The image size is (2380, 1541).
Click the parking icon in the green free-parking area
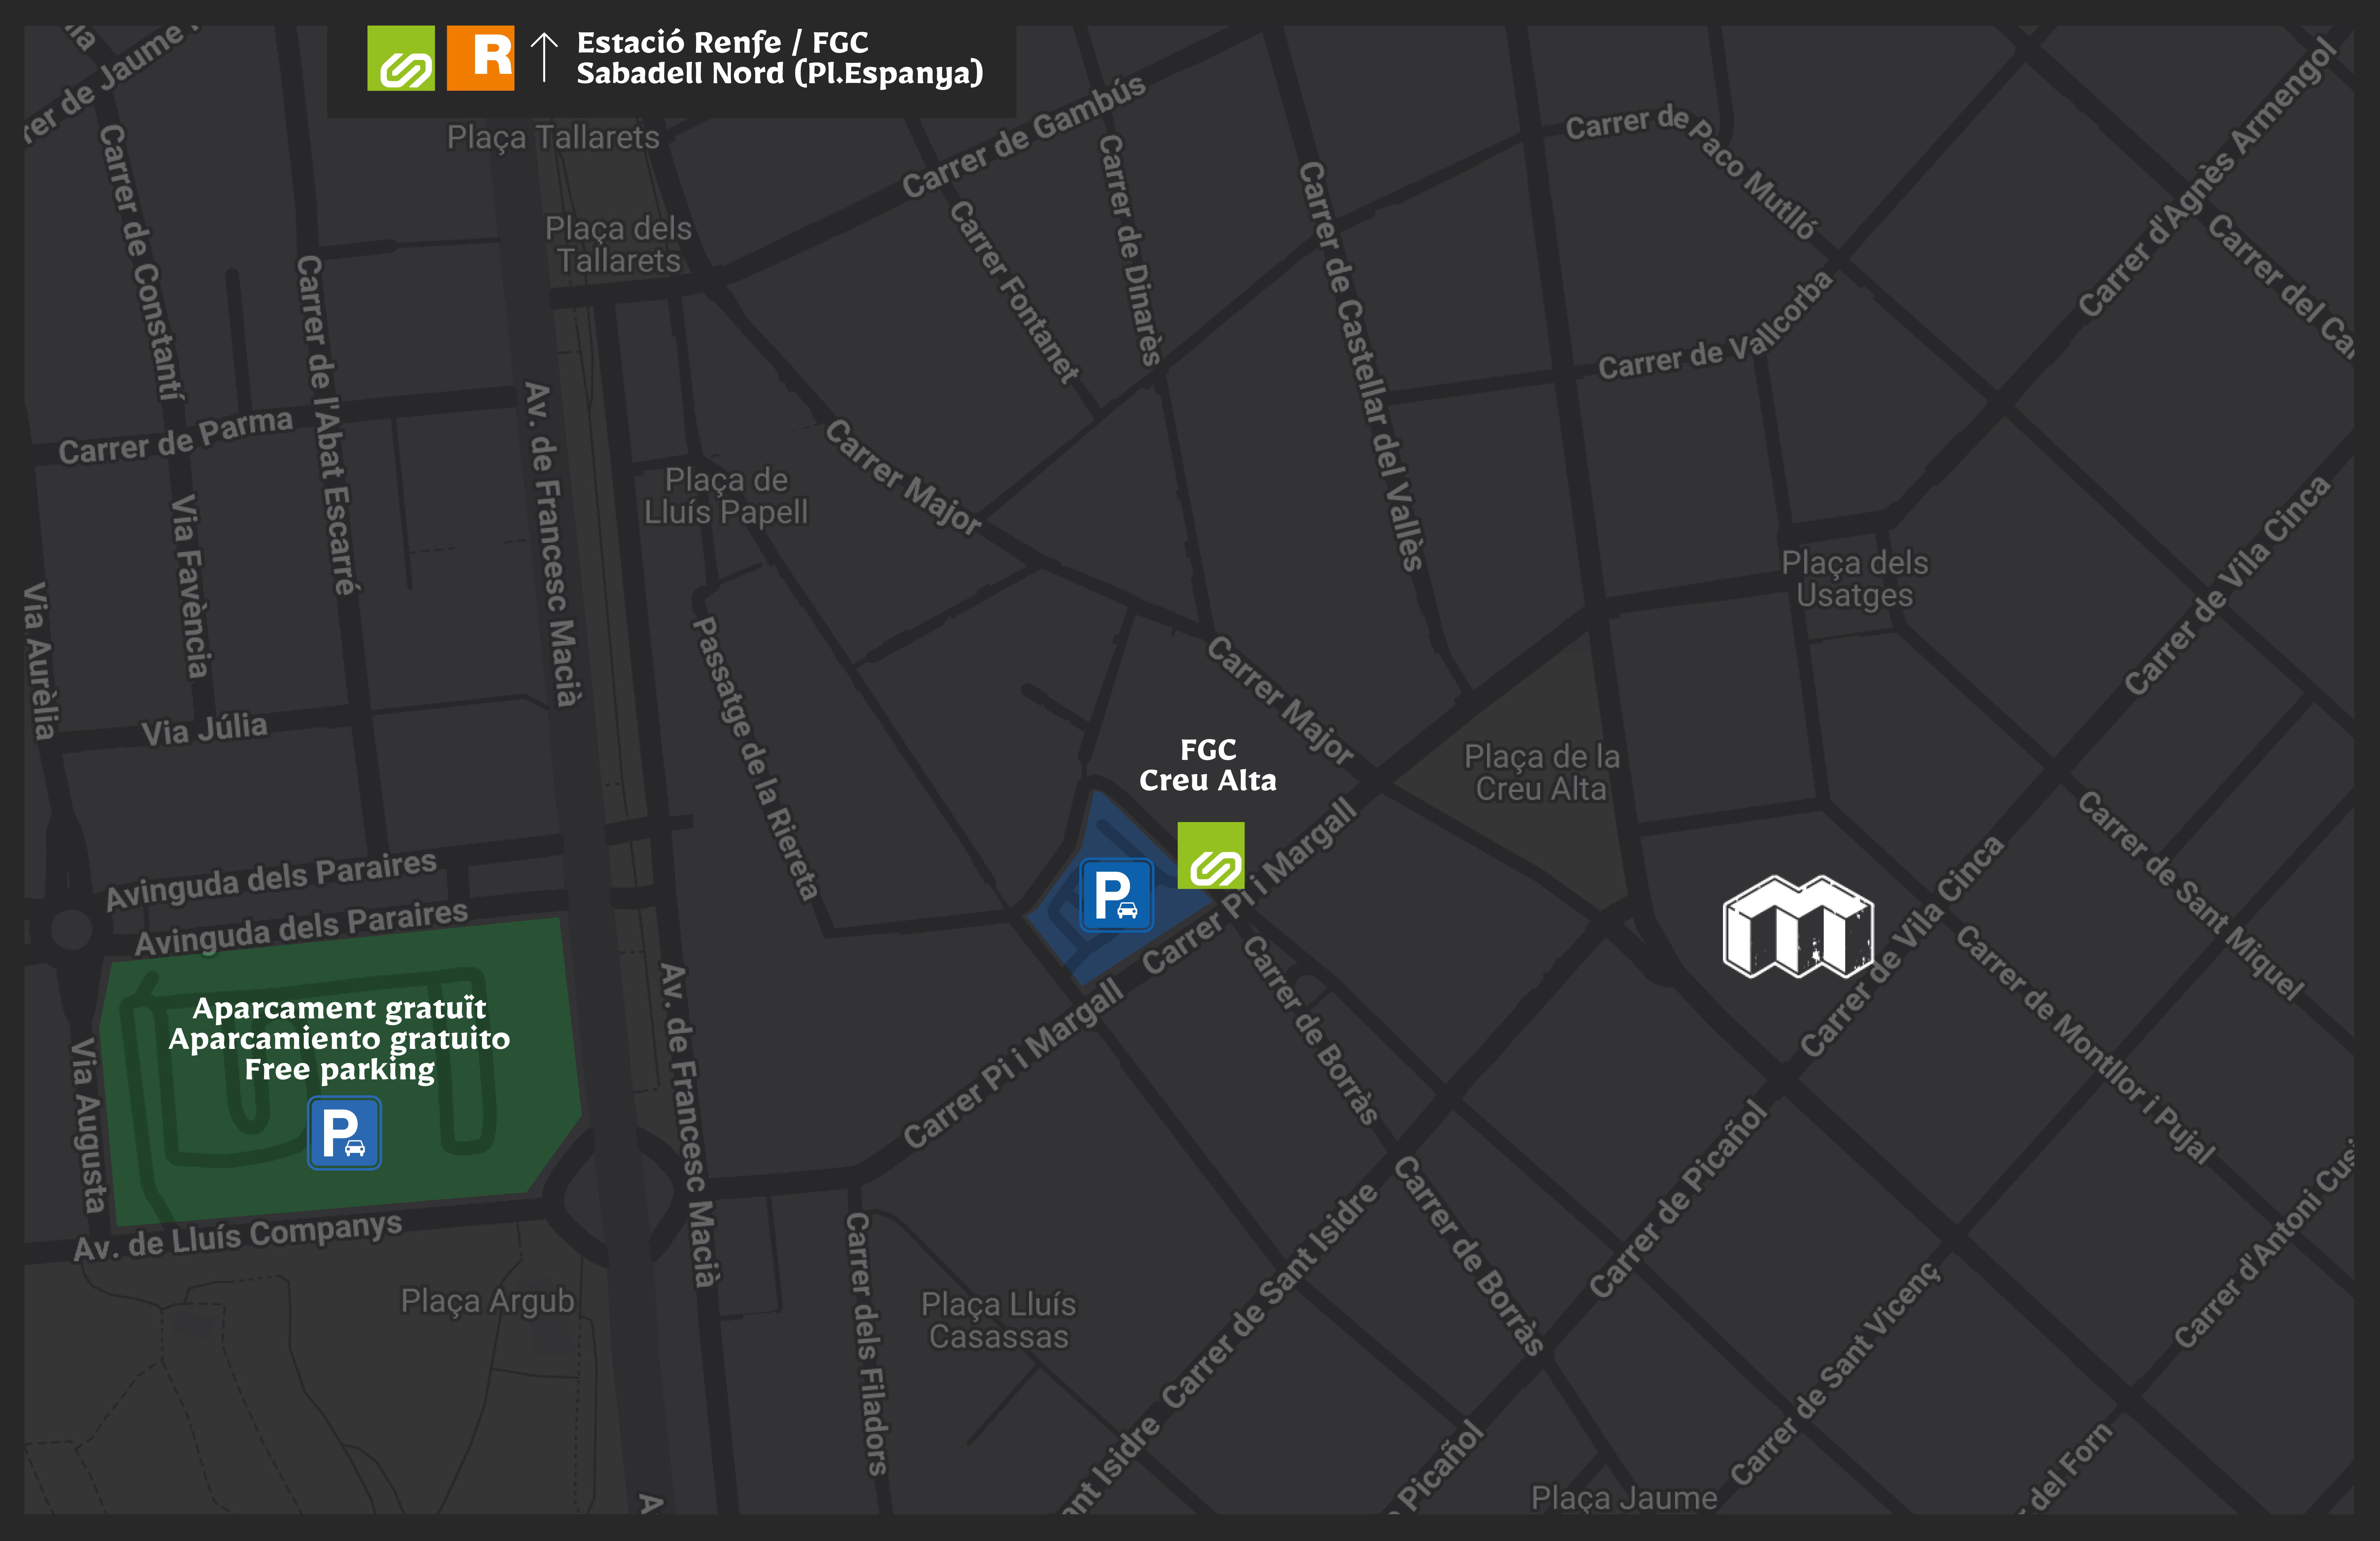tap(344, 1133)
